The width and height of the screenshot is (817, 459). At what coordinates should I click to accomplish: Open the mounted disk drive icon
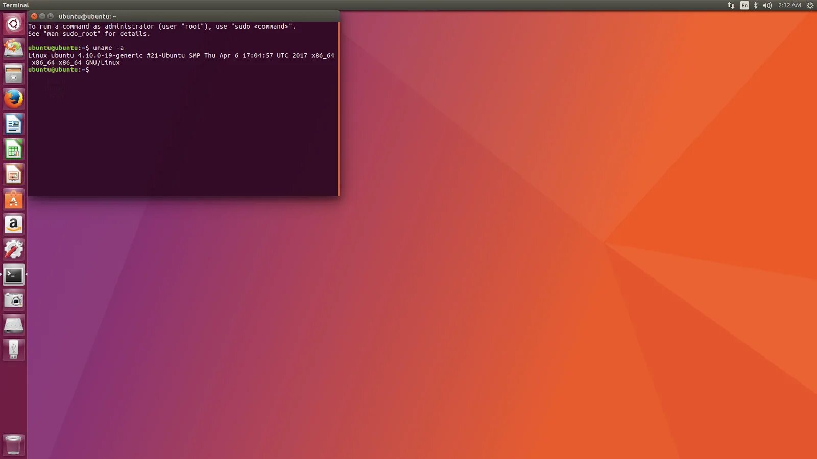14,324
